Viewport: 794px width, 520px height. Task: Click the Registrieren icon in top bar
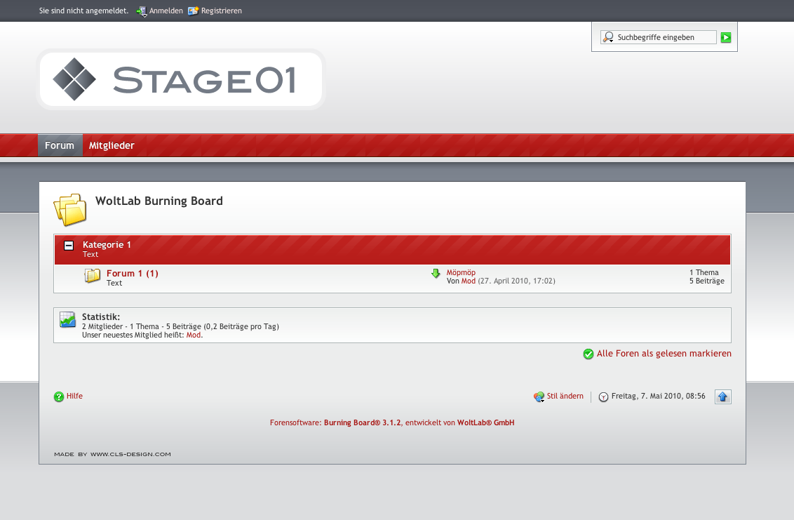[193, 11]
